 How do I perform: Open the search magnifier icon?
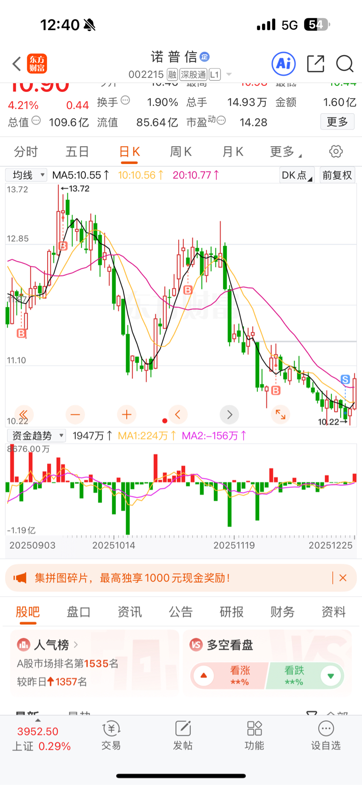click(x=345, y=64)
